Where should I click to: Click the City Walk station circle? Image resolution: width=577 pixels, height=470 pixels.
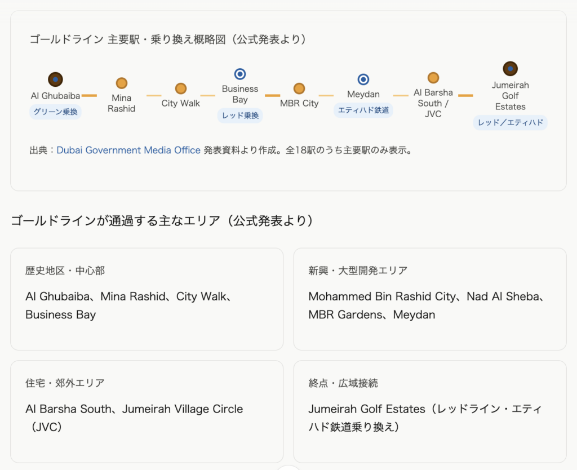[x=181, y=88]
